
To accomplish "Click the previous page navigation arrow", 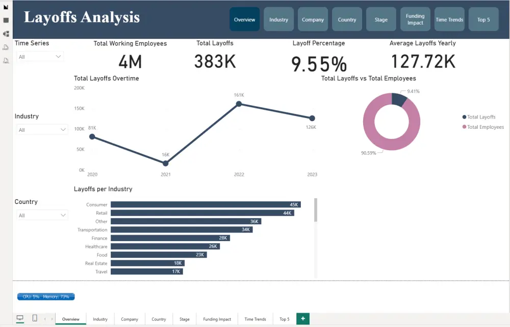I will [x=45, y=318].
